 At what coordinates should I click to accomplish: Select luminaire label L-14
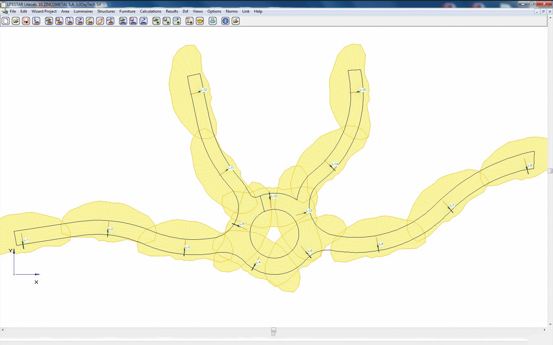pyautogui.click(x=335, y=164)
